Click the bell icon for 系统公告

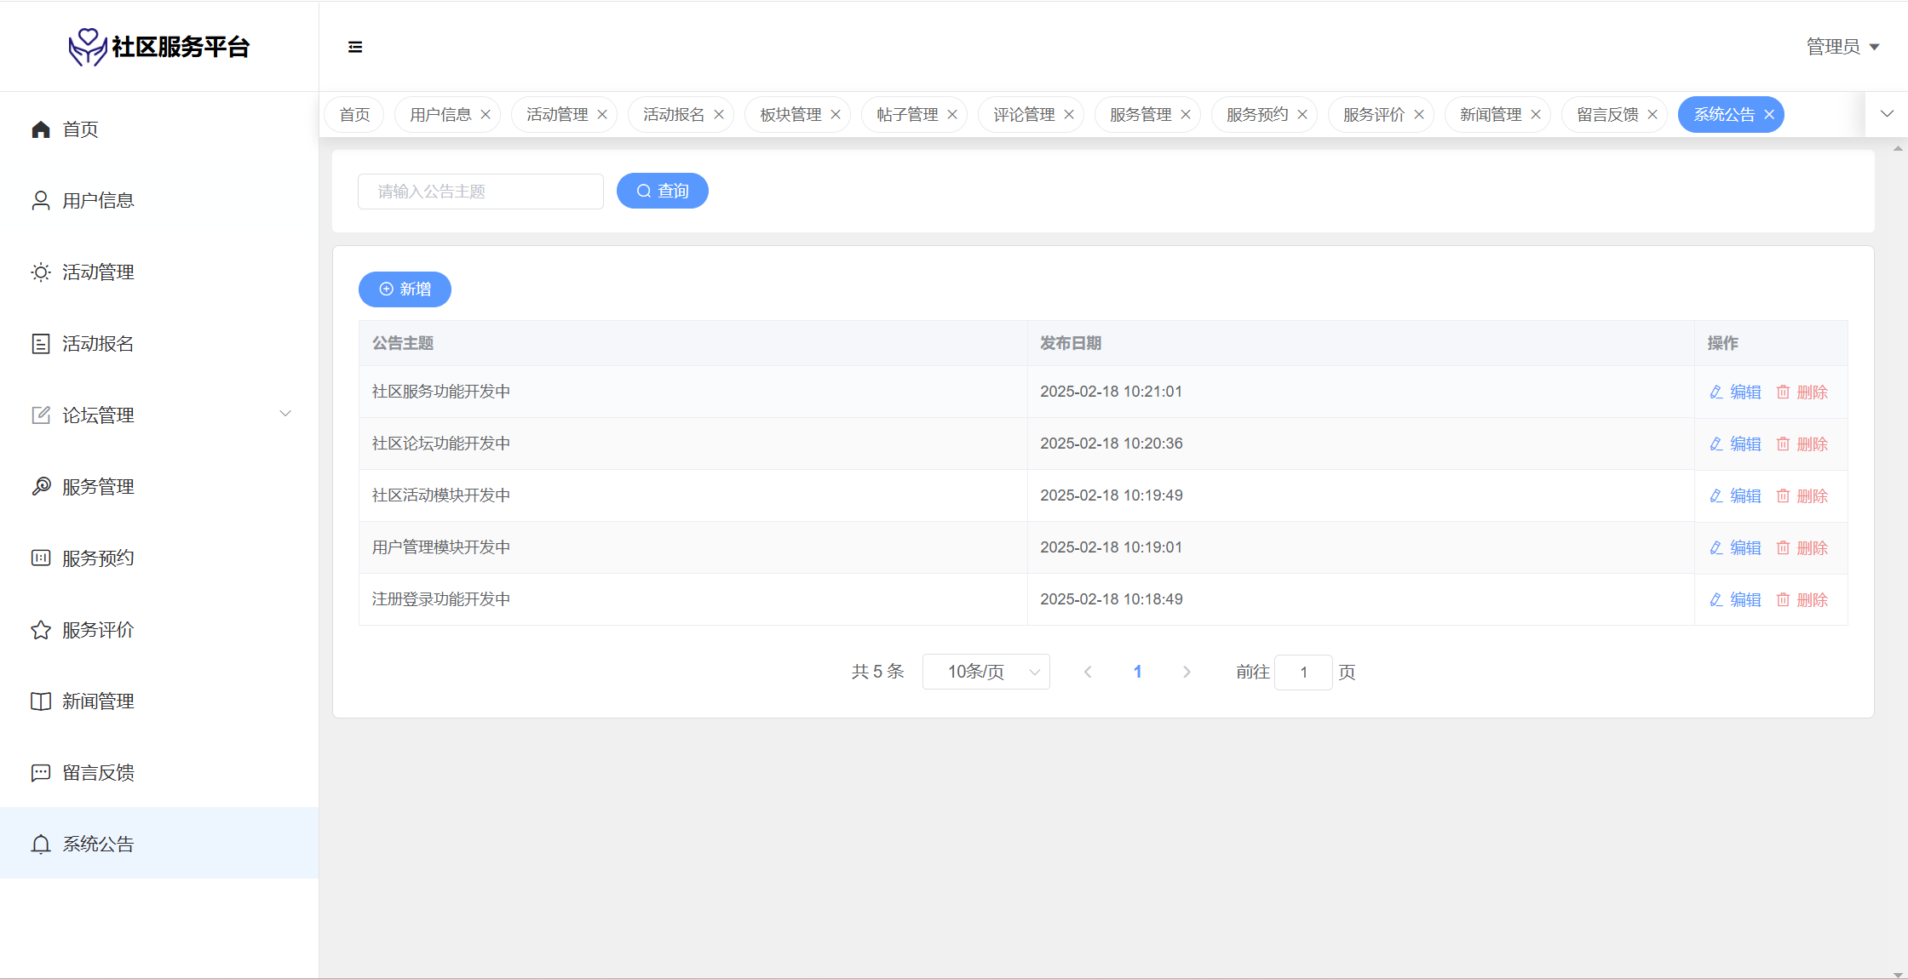(41, 844)
